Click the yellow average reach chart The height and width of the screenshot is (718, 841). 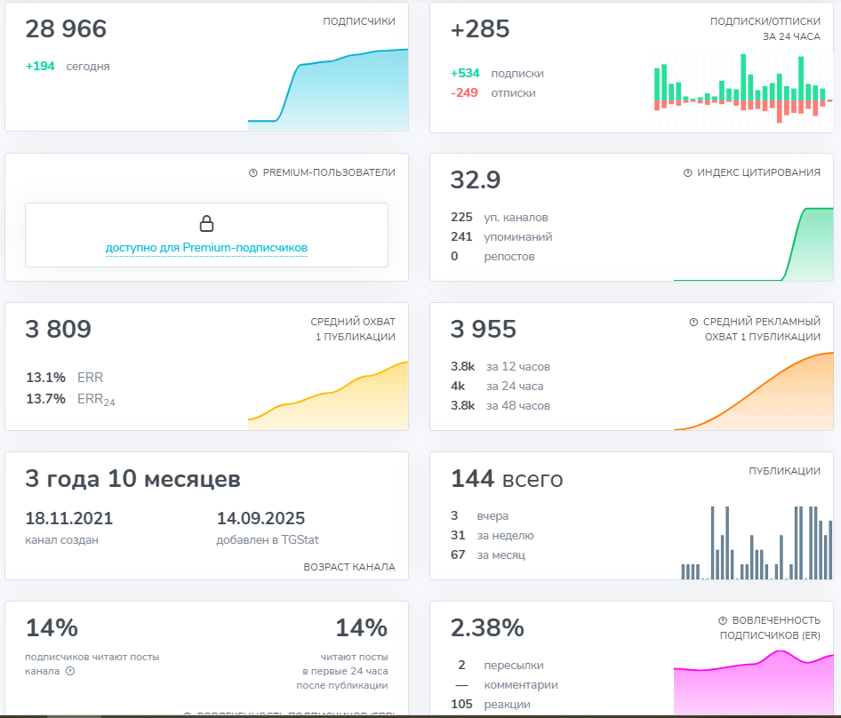[328, 395]
